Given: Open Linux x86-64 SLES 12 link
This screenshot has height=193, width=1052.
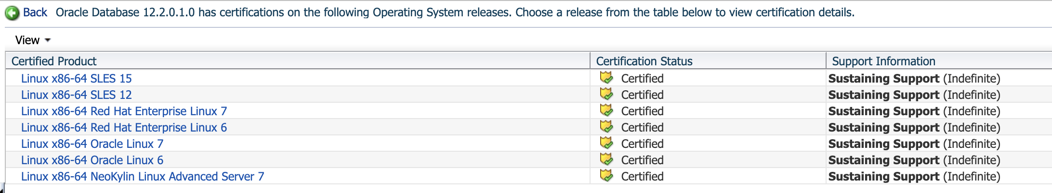Looking at the screenshot, I should pos(76,95).
